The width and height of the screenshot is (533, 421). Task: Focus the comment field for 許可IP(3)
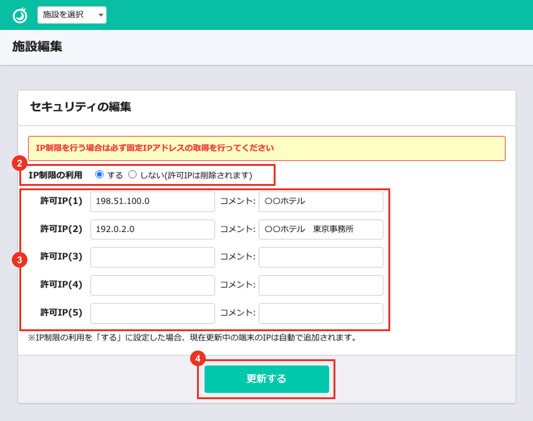[320, 257]
